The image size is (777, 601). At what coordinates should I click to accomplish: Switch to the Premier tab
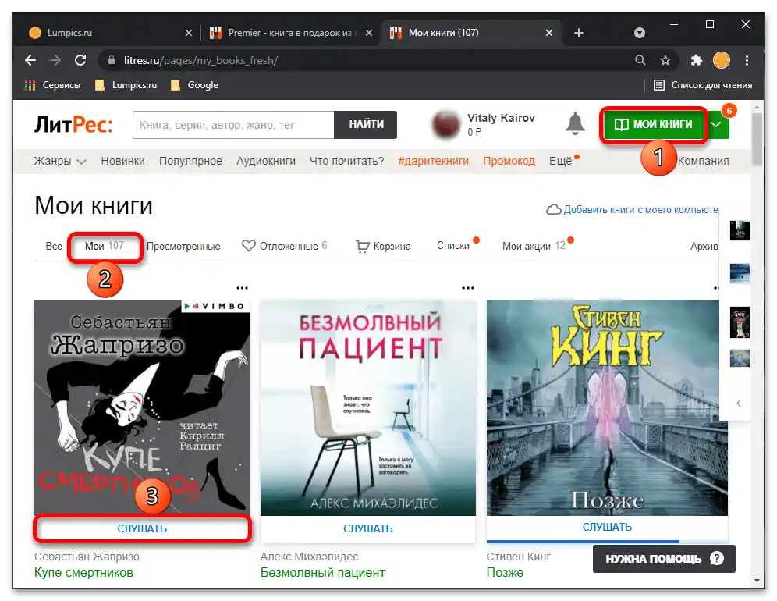click(290, 33)
